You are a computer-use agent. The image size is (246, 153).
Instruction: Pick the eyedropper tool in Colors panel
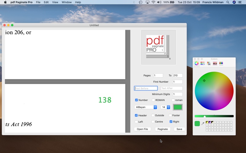click(203, 124)
